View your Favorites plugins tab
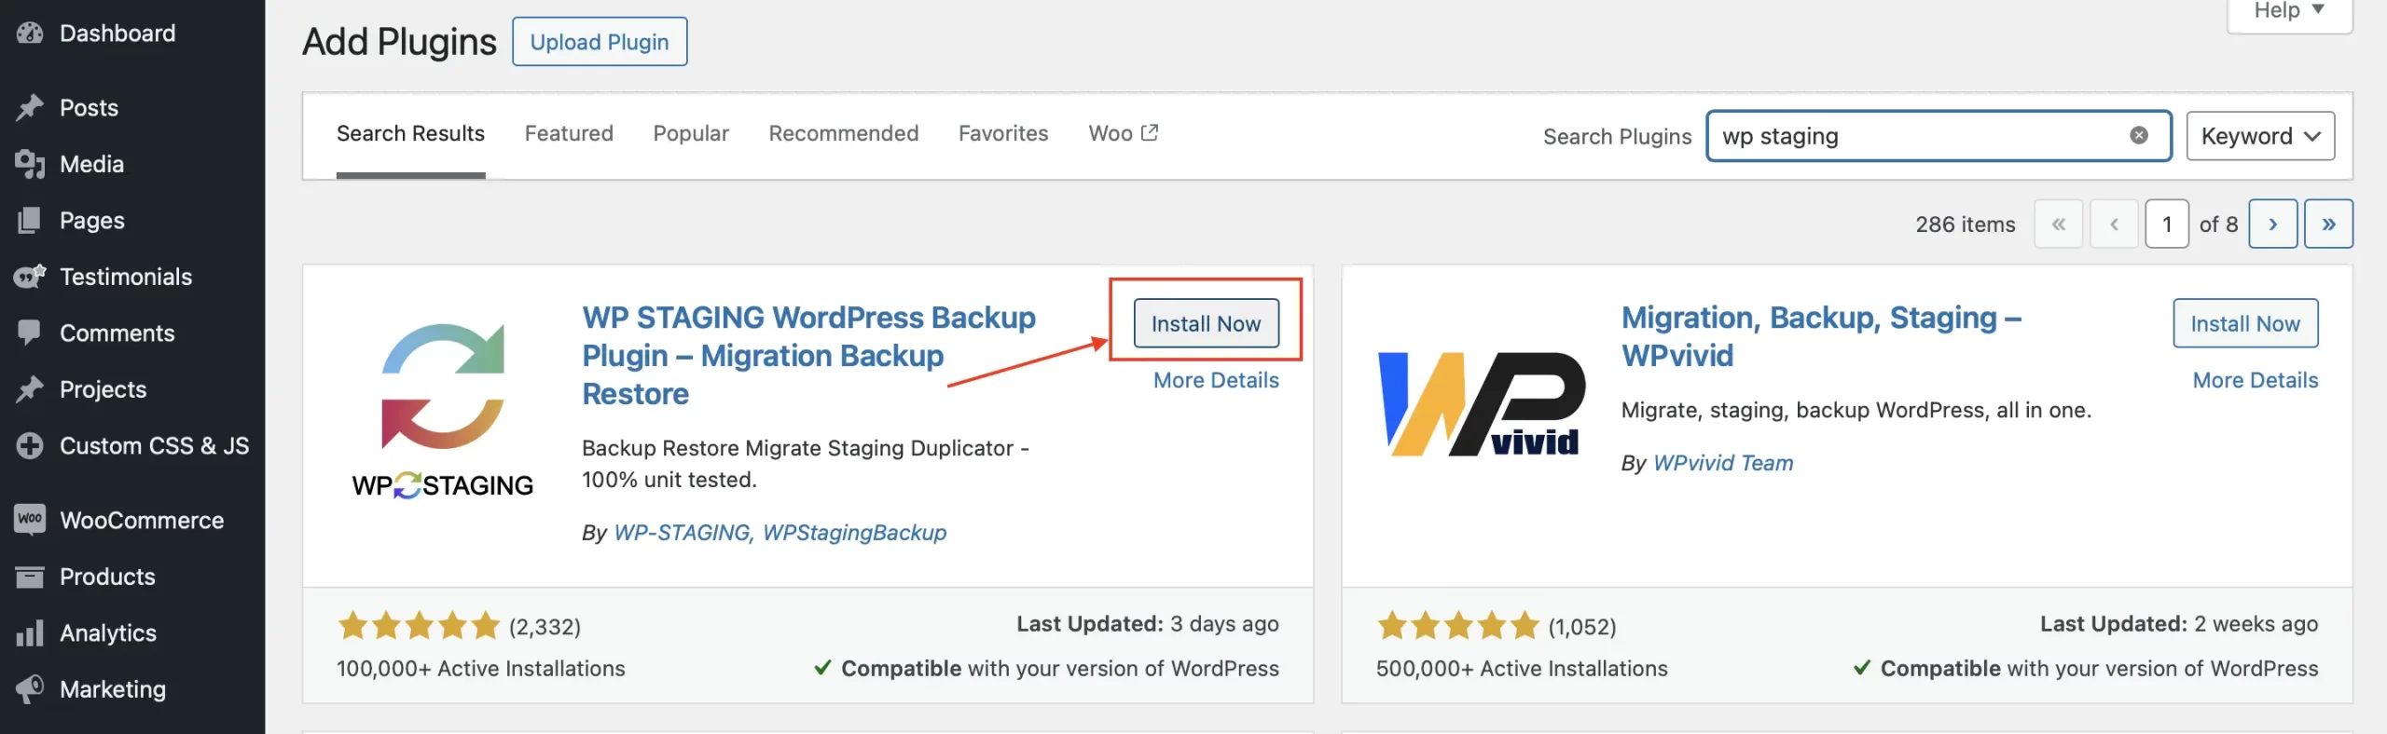 coord(1002,133)
